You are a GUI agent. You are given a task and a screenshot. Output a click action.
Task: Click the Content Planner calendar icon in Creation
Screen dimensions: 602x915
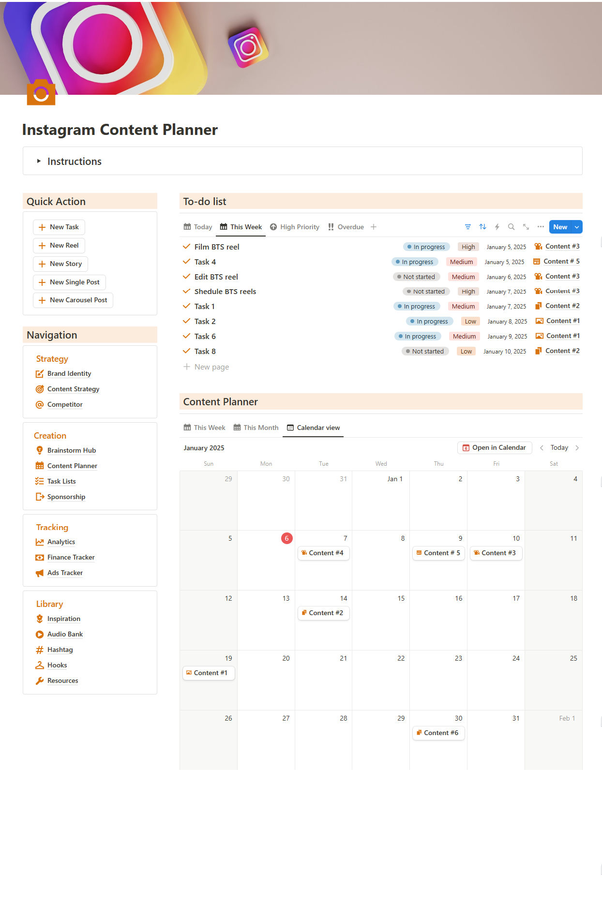(x=40, y=466)
